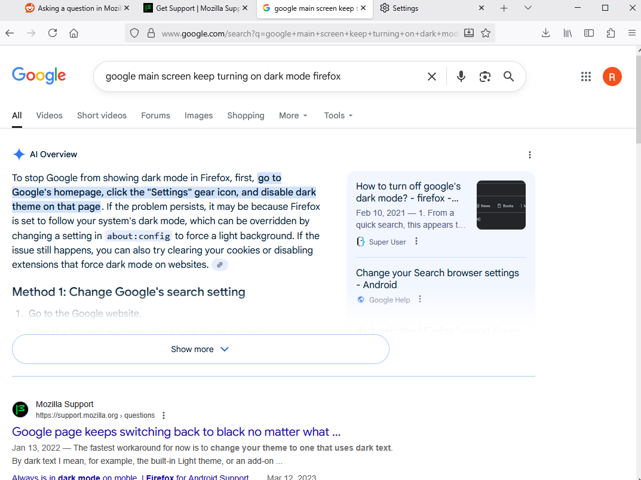Screen dimensions: 641x480
Task: Select the Short videos tab
Action: click(x=102, y=116)
